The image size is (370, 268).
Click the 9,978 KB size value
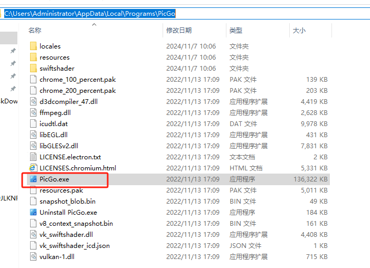pyautogui.click(x=314, y=124)
